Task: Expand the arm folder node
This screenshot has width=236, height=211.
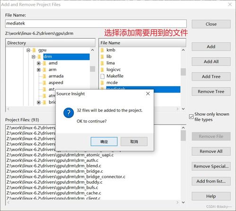Action: pos(39,70)
